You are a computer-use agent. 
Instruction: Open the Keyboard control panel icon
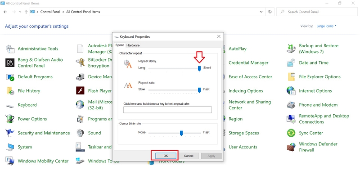tap(10, 106)
